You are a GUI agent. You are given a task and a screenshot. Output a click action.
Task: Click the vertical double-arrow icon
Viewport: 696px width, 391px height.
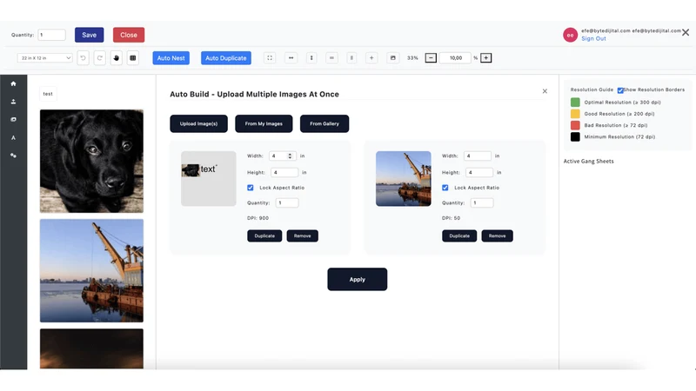click(x=311, y=58)
